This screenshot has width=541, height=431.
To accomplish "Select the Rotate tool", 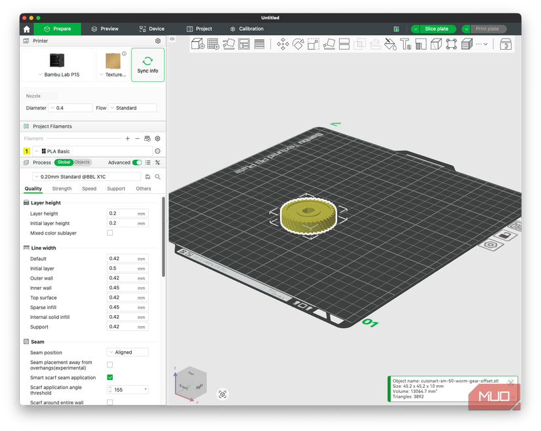I will coord(298,44).
